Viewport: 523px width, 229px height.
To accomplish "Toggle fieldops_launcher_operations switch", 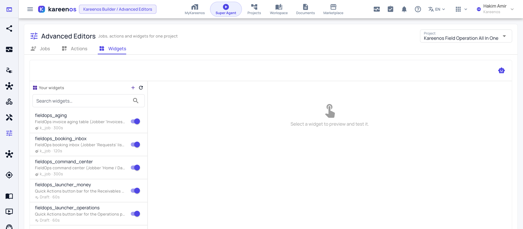I will pyautogui.click(x=135, y=214).
